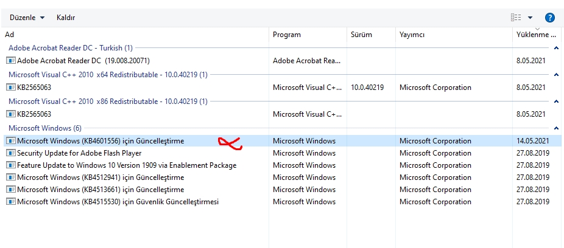This screenshot has height=248, width=564.
Task: Open the help question mark icon
Action: (550, 18)
